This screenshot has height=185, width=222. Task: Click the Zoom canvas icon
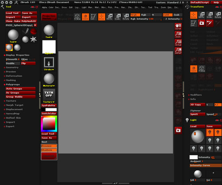pyautogui.click(x=178, y=35)
